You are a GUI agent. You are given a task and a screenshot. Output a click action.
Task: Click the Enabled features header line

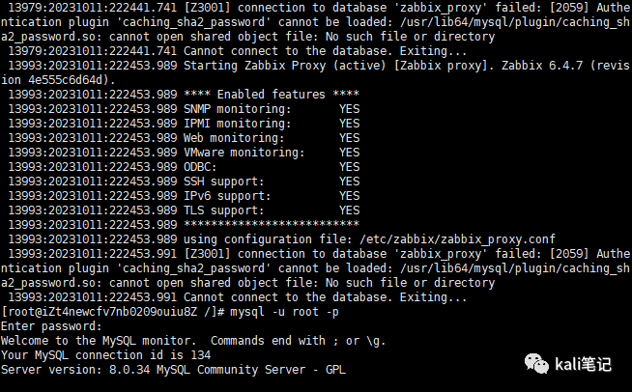184,95
